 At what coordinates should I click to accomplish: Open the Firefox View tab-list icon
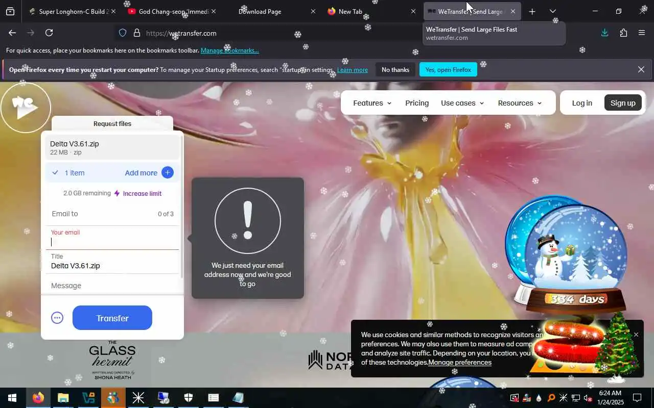[10, 11]
